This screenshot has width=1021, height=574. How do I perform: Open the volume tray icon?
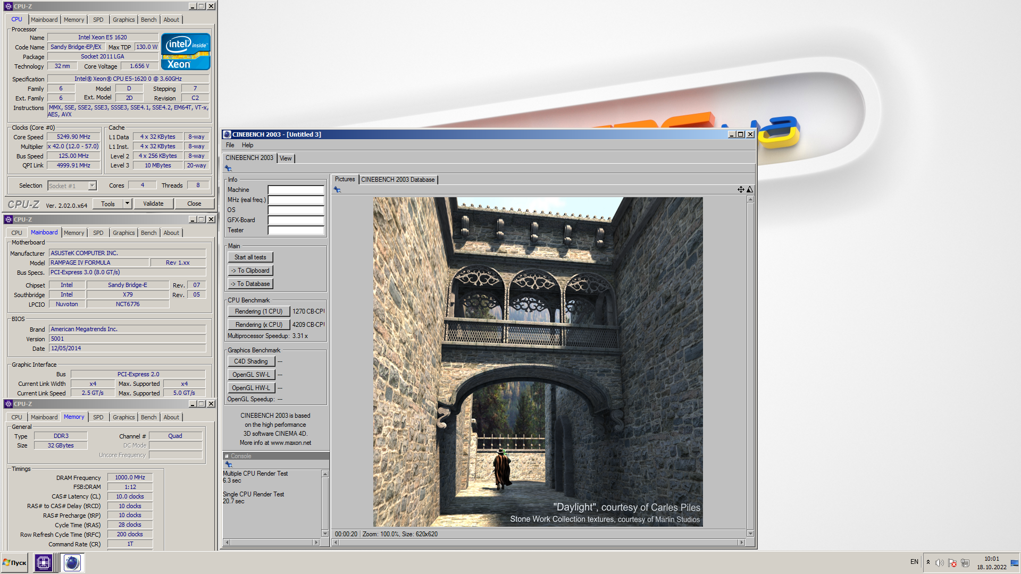(940, 563)
